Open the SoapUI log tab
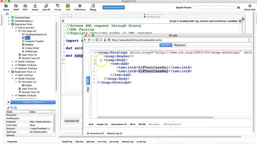The height and width of the screenshot is (144, 257). pyautogui.click(x=67, y=142)
